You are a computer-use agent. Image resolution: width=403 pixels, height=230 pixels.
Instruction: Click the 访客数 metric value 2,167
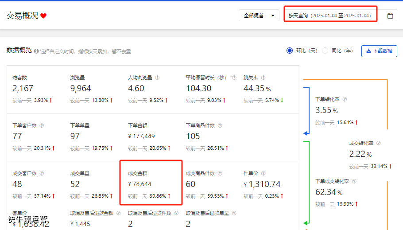[x=23, y=89]
